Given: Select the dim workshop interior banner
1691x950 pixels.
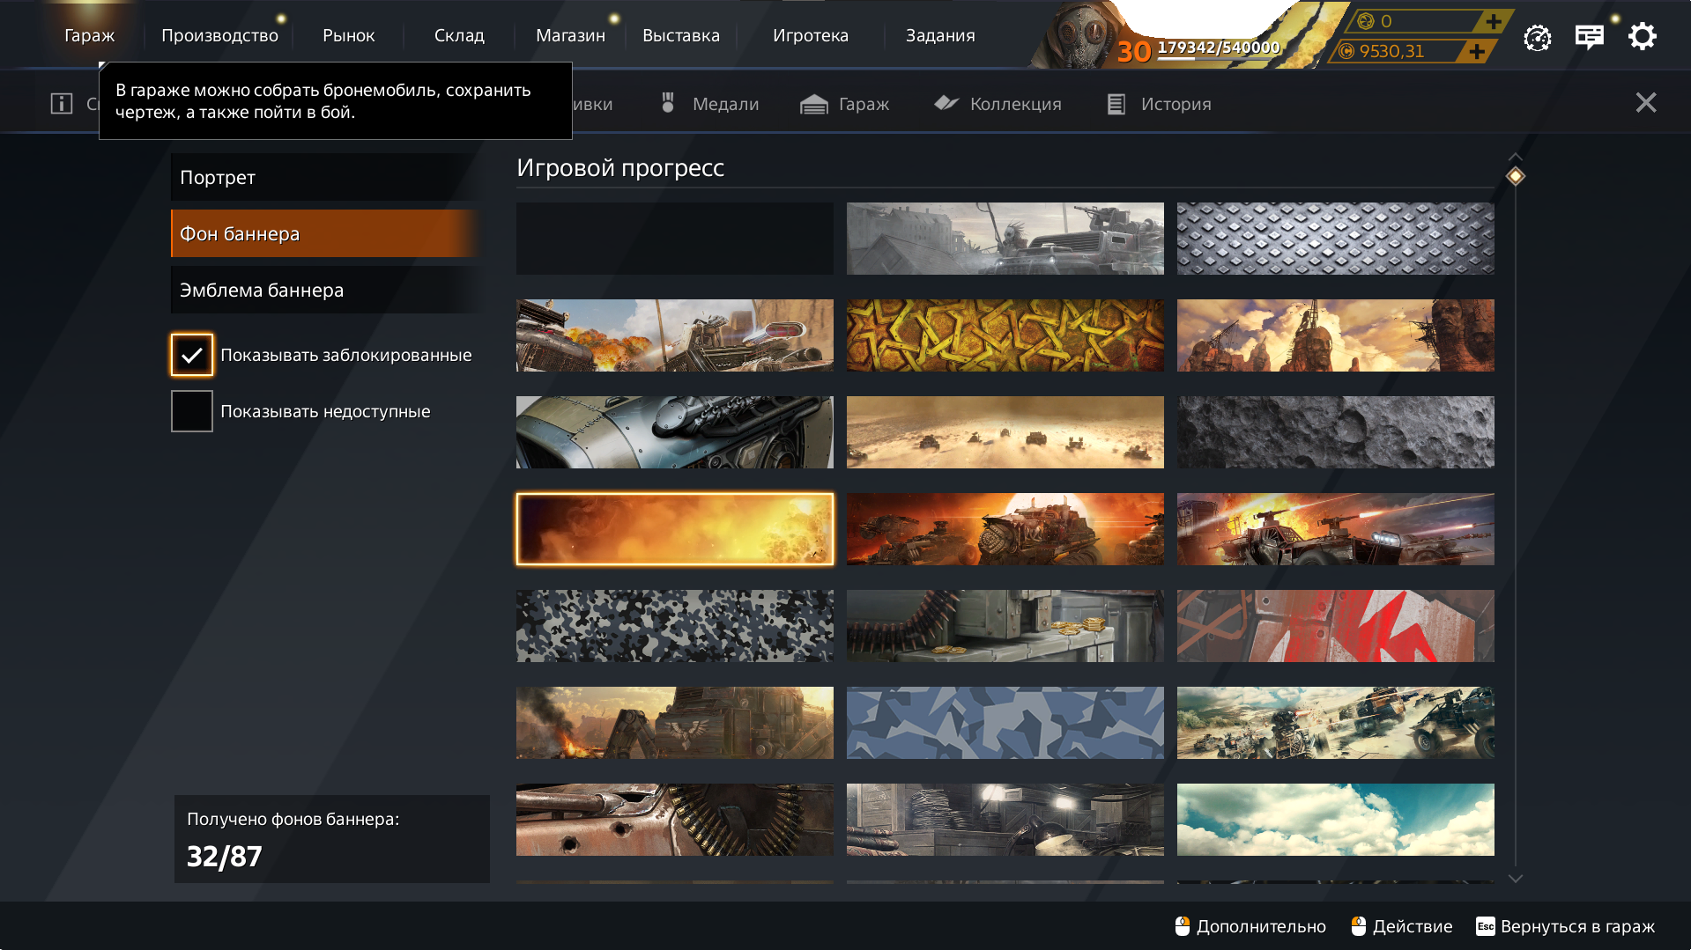Looking at the screenshot, I should click(1005, 820).
